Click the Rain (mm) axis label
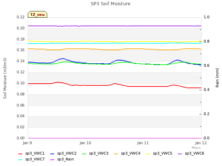222x166 pixels. (x=217, y=78)
